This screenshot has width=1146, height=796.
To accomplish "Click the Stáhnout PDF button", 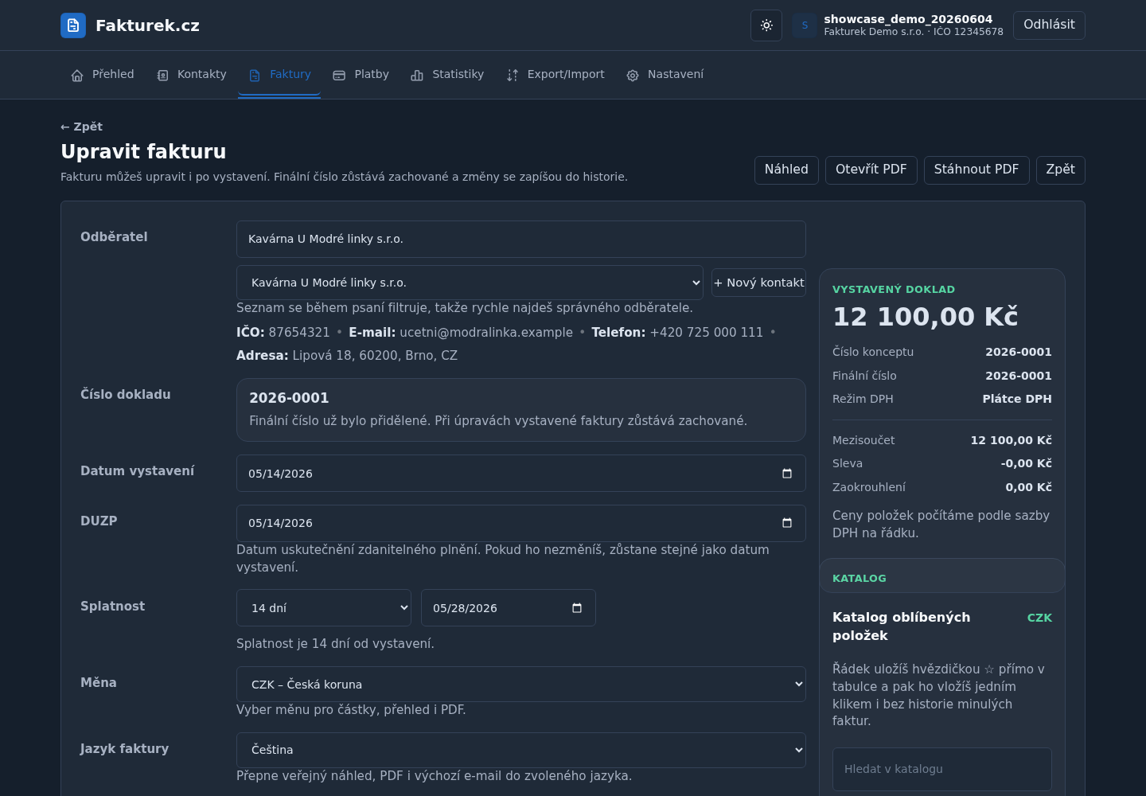I will pyautogui.click(x=976, y=170).
